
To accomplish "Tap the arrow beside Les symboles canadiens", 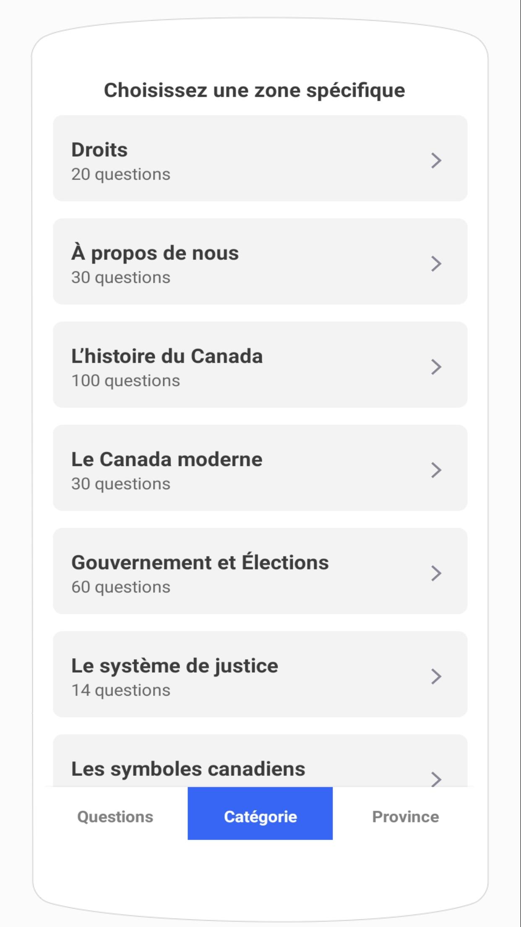I will 436,779.
